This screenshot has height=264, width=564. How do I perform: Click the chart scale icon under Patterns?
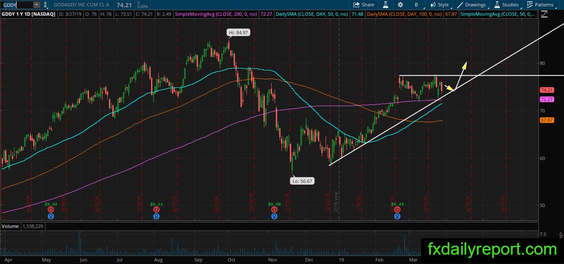pos(544,14)
